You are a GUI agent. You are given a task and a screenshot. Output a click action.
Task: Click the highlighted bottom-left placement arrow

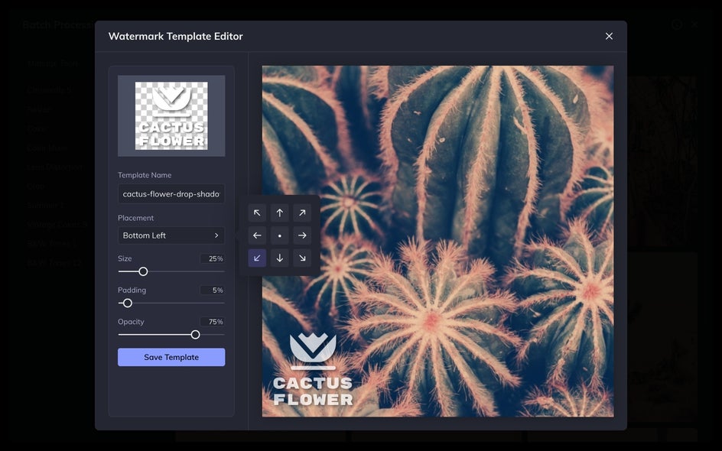[257, 258]
